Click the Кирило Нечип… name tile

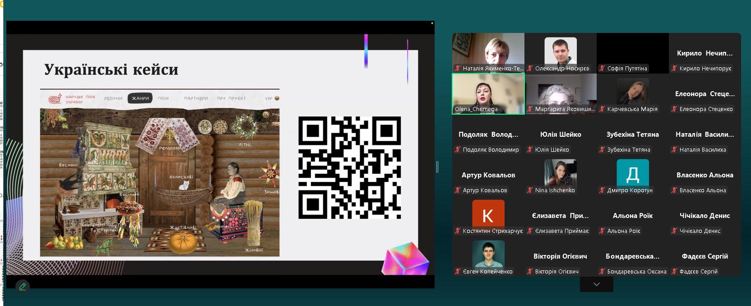click(x=705, y=53)
